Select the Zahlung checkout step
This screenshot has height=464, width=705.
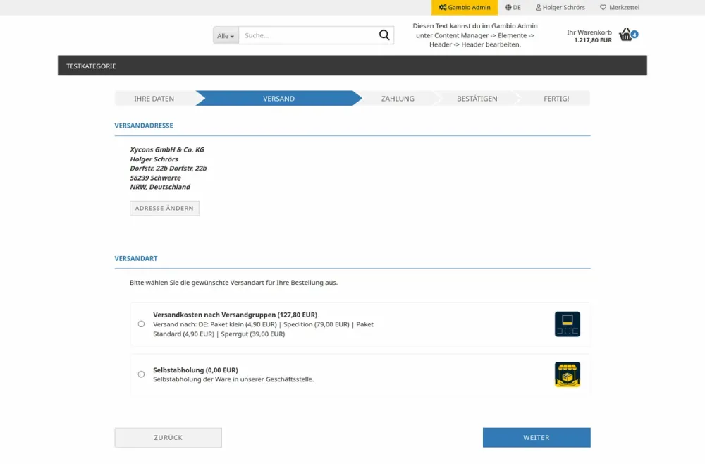coord(398,99)
